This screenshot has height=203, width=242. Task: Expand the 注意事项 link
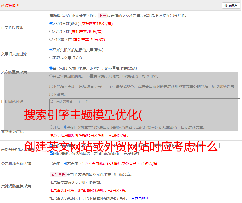pyautogui.click(x=139, y=198)
